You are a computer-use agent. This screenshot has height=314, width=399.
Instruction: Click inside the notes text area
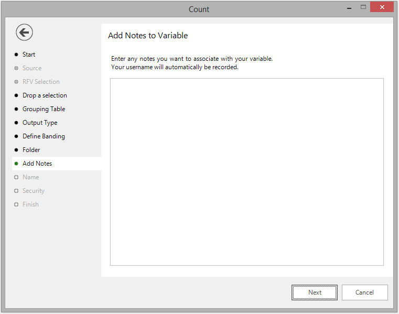[247, 172]
